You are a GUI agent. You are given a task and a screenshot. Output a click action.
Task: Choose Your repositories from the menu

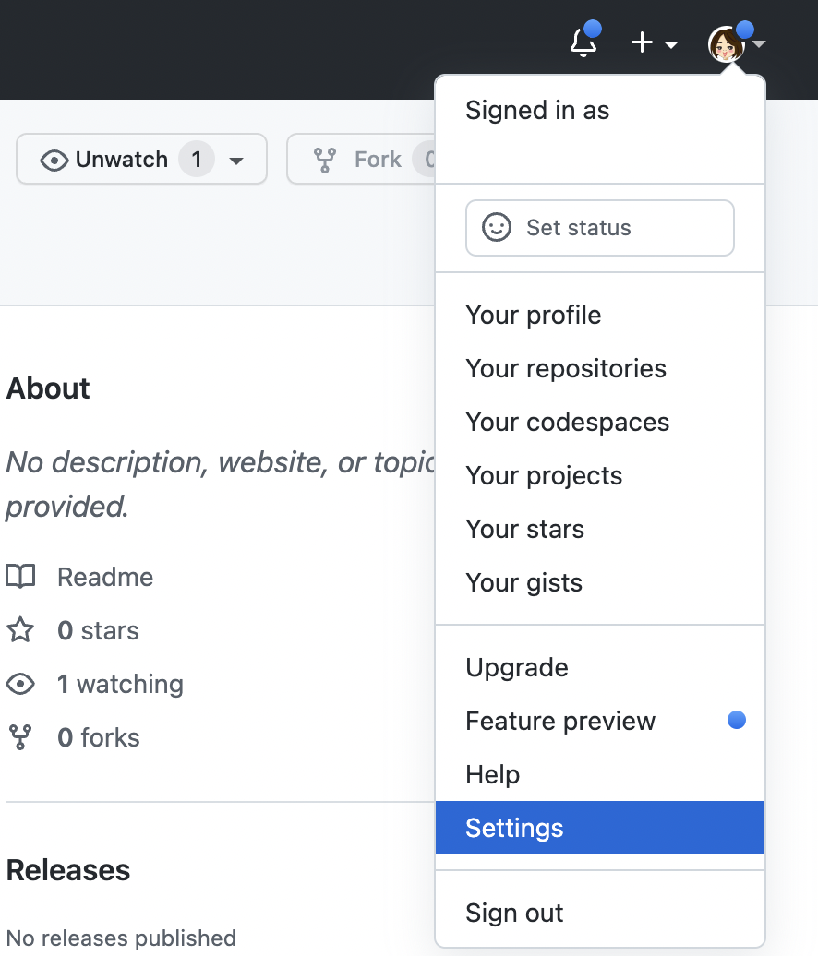pyautogui.click(x=565, y=369)
